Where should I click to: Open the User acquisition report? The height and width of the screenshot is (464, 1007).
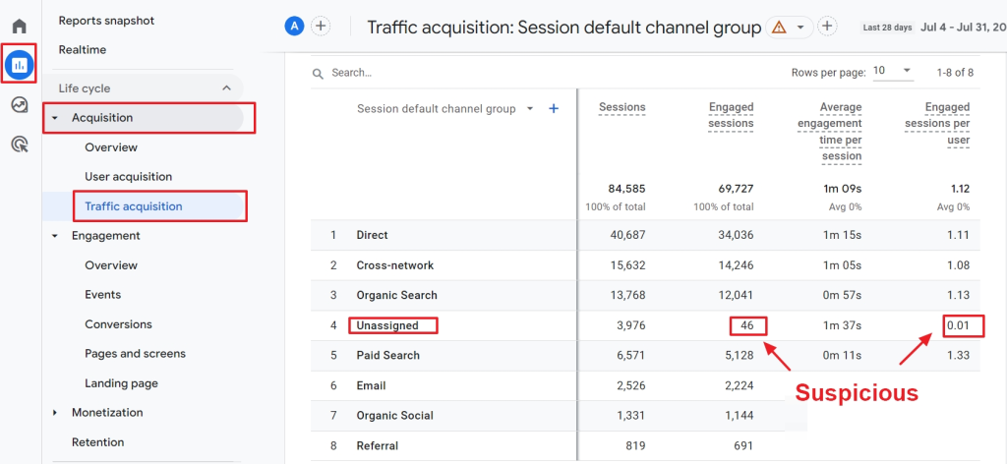pyautogui.click(x=129, y=177)
